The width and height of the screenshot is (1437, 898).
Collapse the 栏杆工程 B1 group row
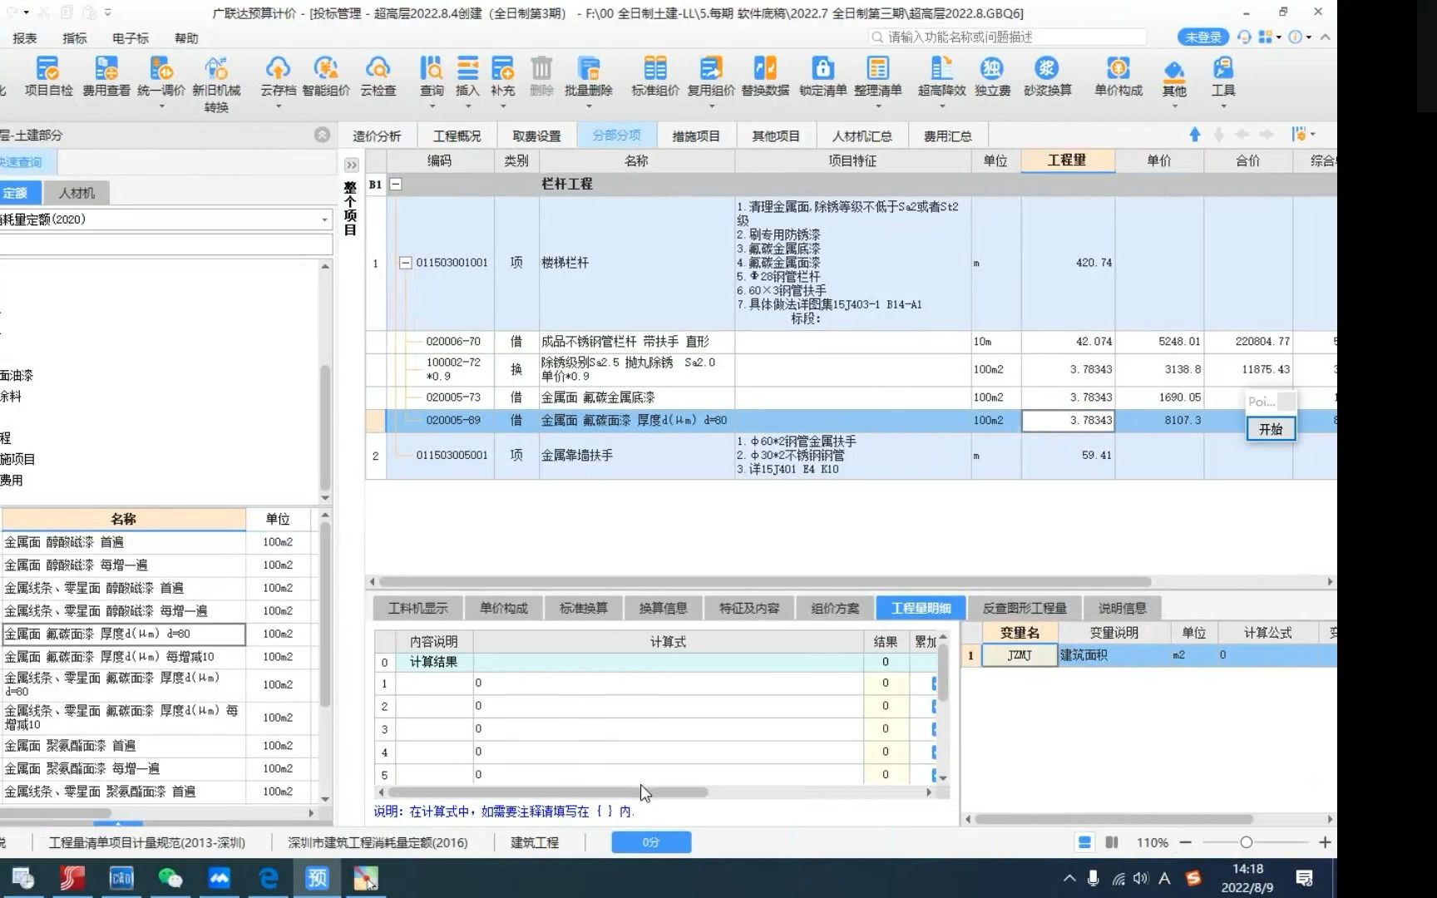pos(395,184)
